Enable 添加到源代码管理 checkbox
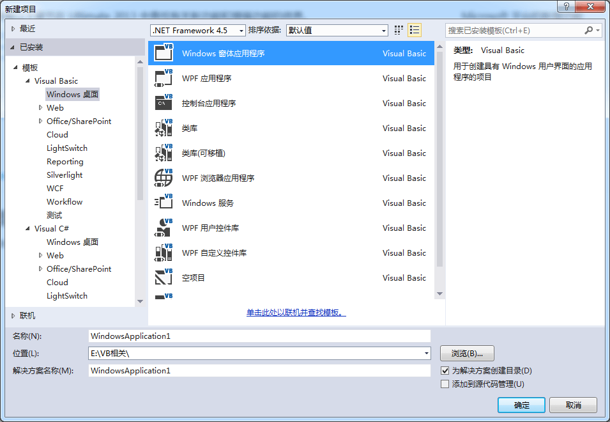Image resolution: width=610 pixels, height=422 pixels. point(445,384)
